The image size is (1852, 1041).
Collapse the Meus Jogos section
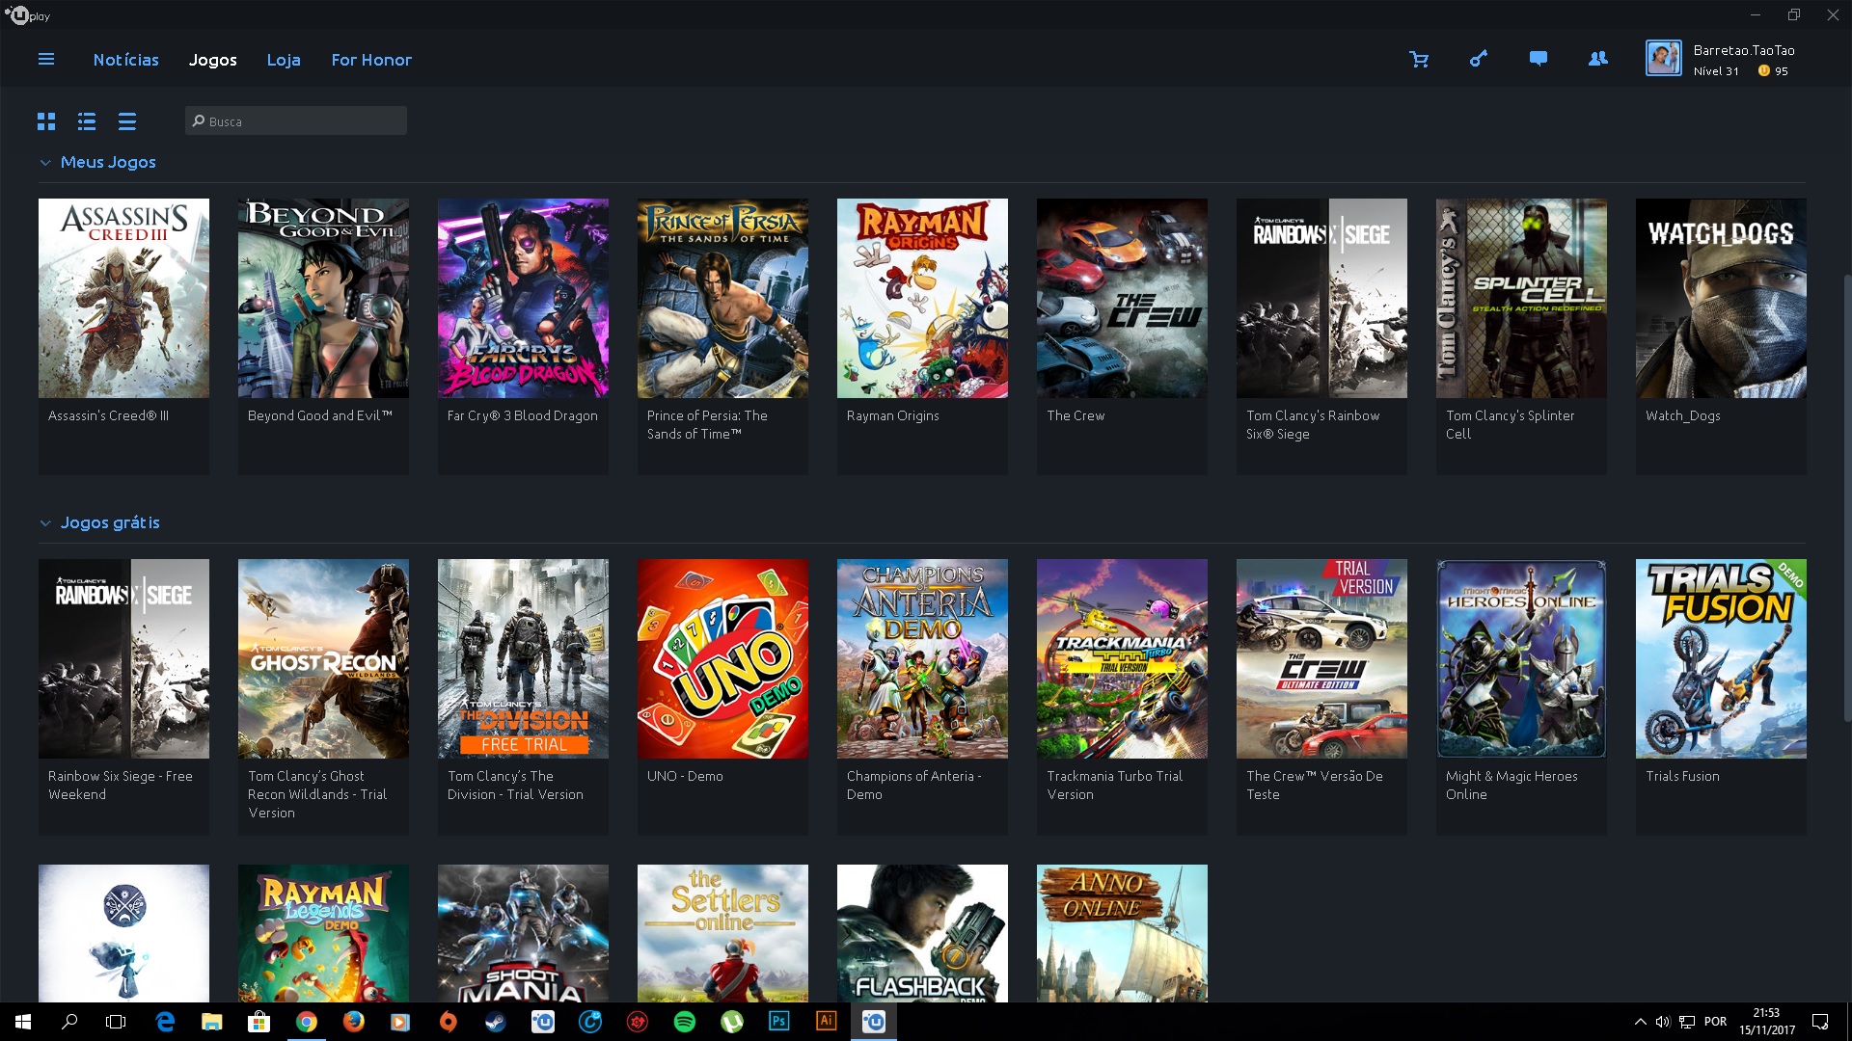(x=45, y=163)
